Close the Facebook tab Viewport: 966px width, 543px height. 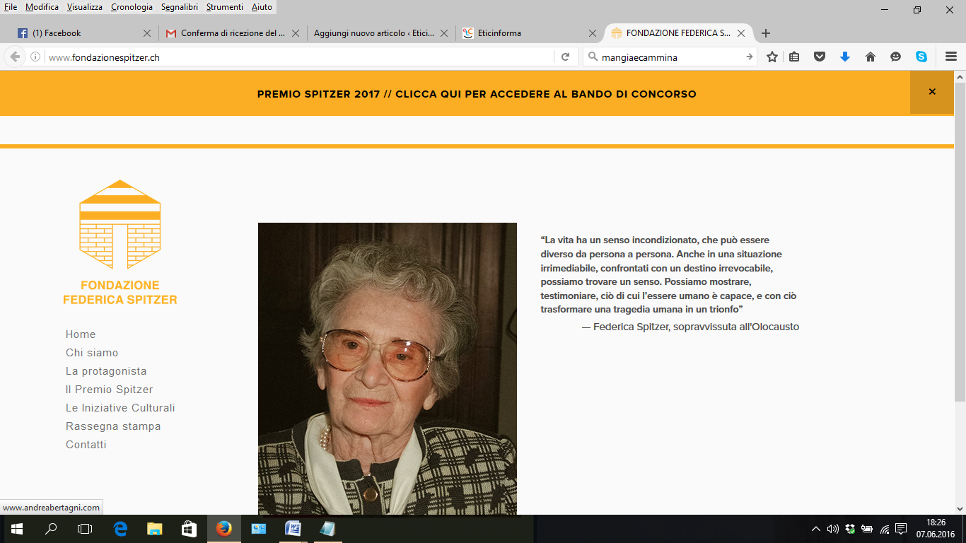pos(147,33)
